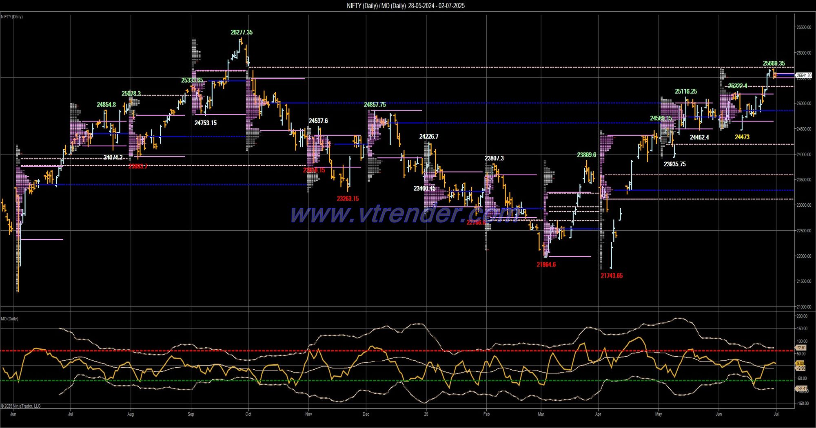Screen dimensions: 816x428
Task: Click the -150.00 indicator axis label
Action: pyautogui.click(x=802, y=404)
